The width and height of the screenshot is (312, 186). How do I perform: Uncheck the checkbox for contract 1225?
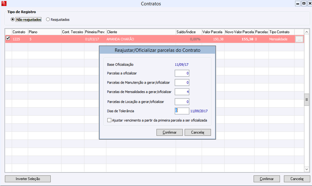(x=8, y=38)
